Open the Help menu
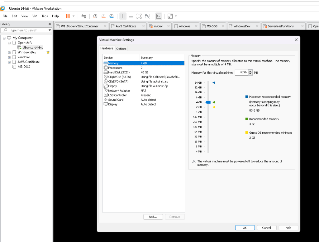 click(x=55, y=16)
